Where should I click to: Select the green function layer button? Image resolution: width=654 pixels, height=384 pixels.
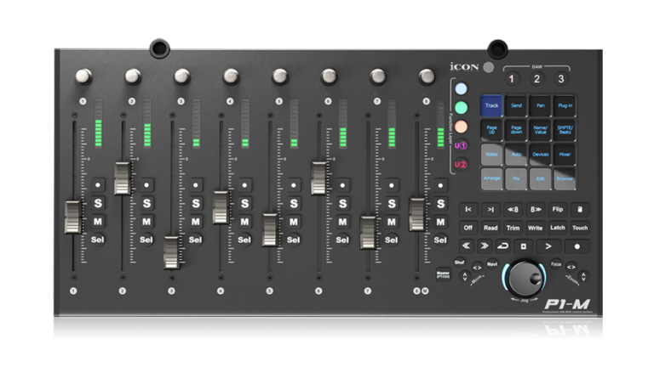pyautogui.click(x=461, y=108)
